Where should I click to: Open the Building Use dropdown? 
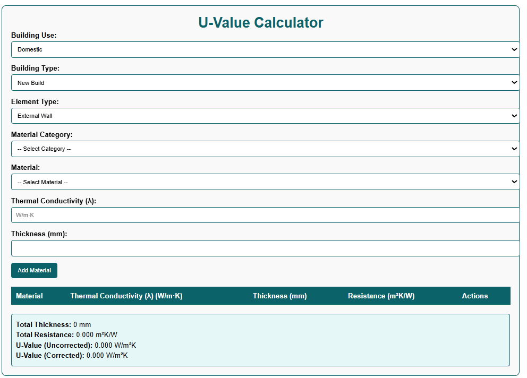tap(263, 49)
